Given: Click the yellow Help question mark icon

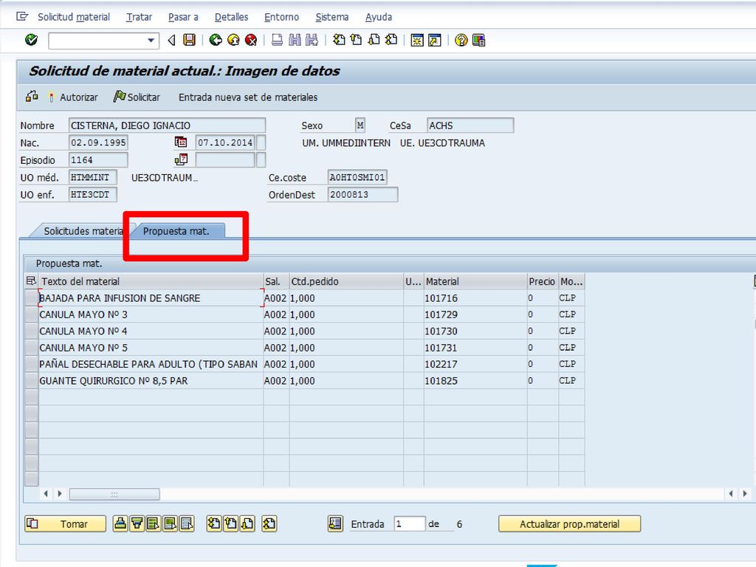Looking at the screenshot, I should (461, 40).
